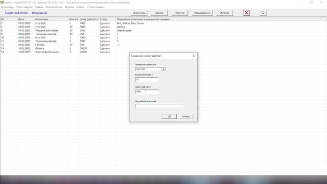Click the Журнал toolbar button
The height and width of the screenshot is (184, 327).
(225, 13)
